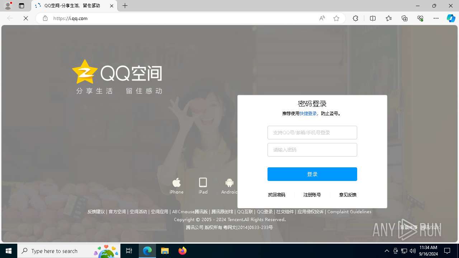Open the Favorites list
Image resolution: width=459 pixels, height=258 pixels.
[389, 18]
